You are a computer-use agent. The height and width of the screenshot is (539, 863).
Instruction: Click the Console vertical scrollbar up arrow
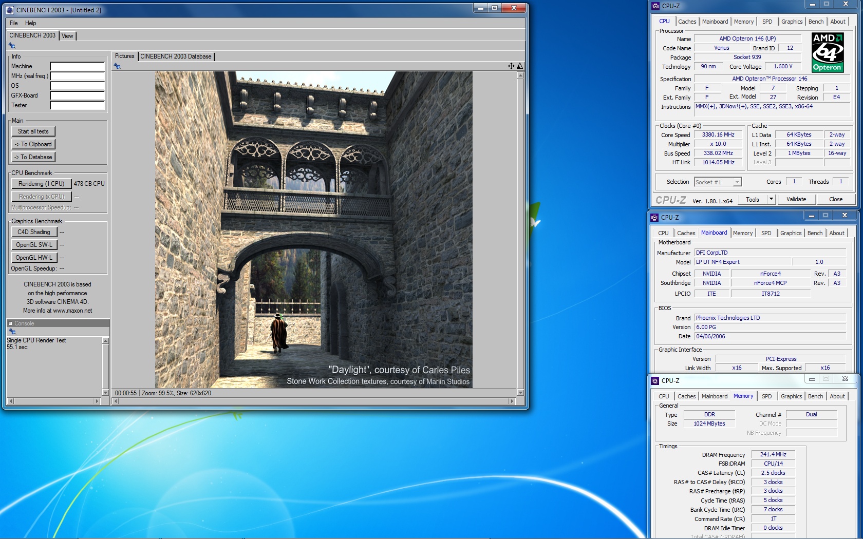(105, 340)
